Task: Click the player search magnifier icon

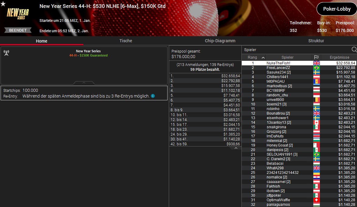Action: (x=354, y=50)
